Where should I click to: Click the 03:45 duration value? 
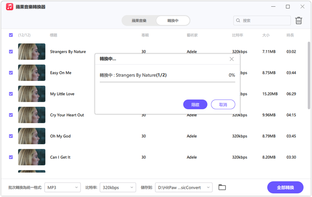point(291,136)
